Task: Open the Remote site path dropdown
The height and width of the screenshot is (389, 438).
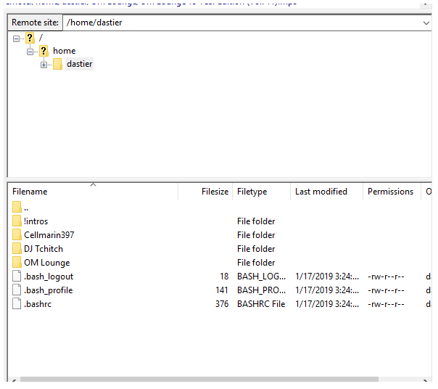Action: [426, 22]
